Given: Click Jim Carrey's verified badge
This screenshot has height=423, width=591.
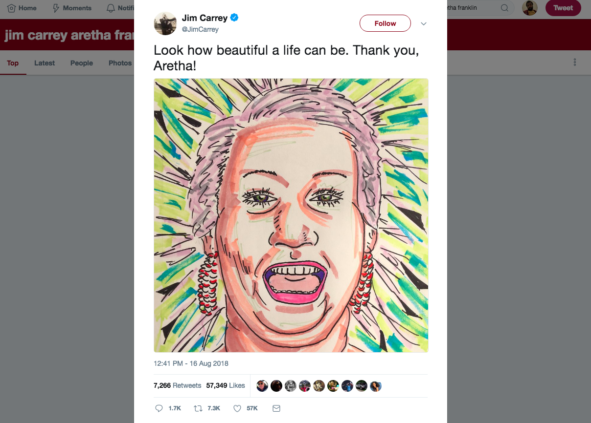Looking at the screenshot, I should point(234,18).
